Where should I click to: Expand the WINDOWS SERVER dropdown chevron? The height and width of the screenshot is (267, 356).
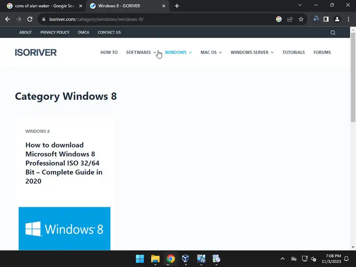coord(272,52)
